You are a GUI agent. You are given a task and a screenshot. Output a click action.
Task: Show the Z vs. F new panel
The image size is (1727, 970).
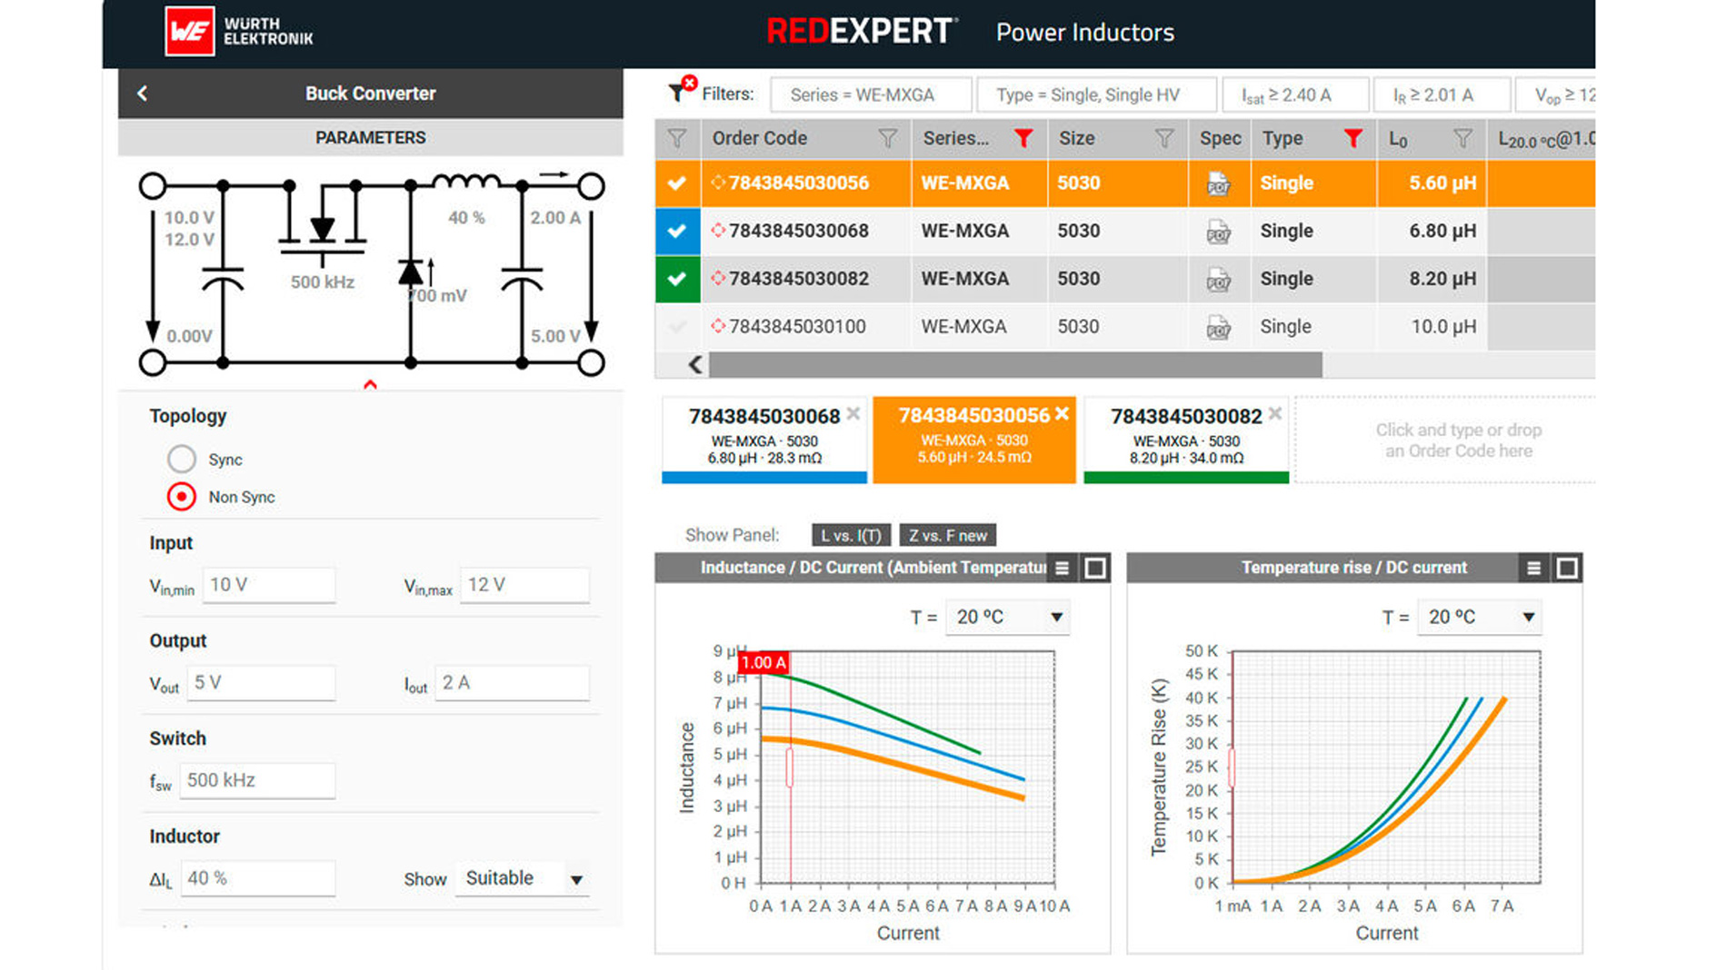(x=947, y=536)
